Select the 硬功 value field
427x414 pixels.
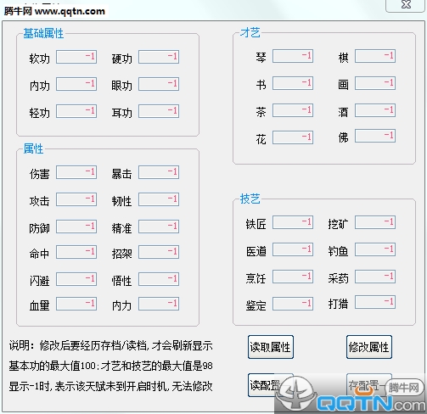pyautogui.click(x=159, y=57)
